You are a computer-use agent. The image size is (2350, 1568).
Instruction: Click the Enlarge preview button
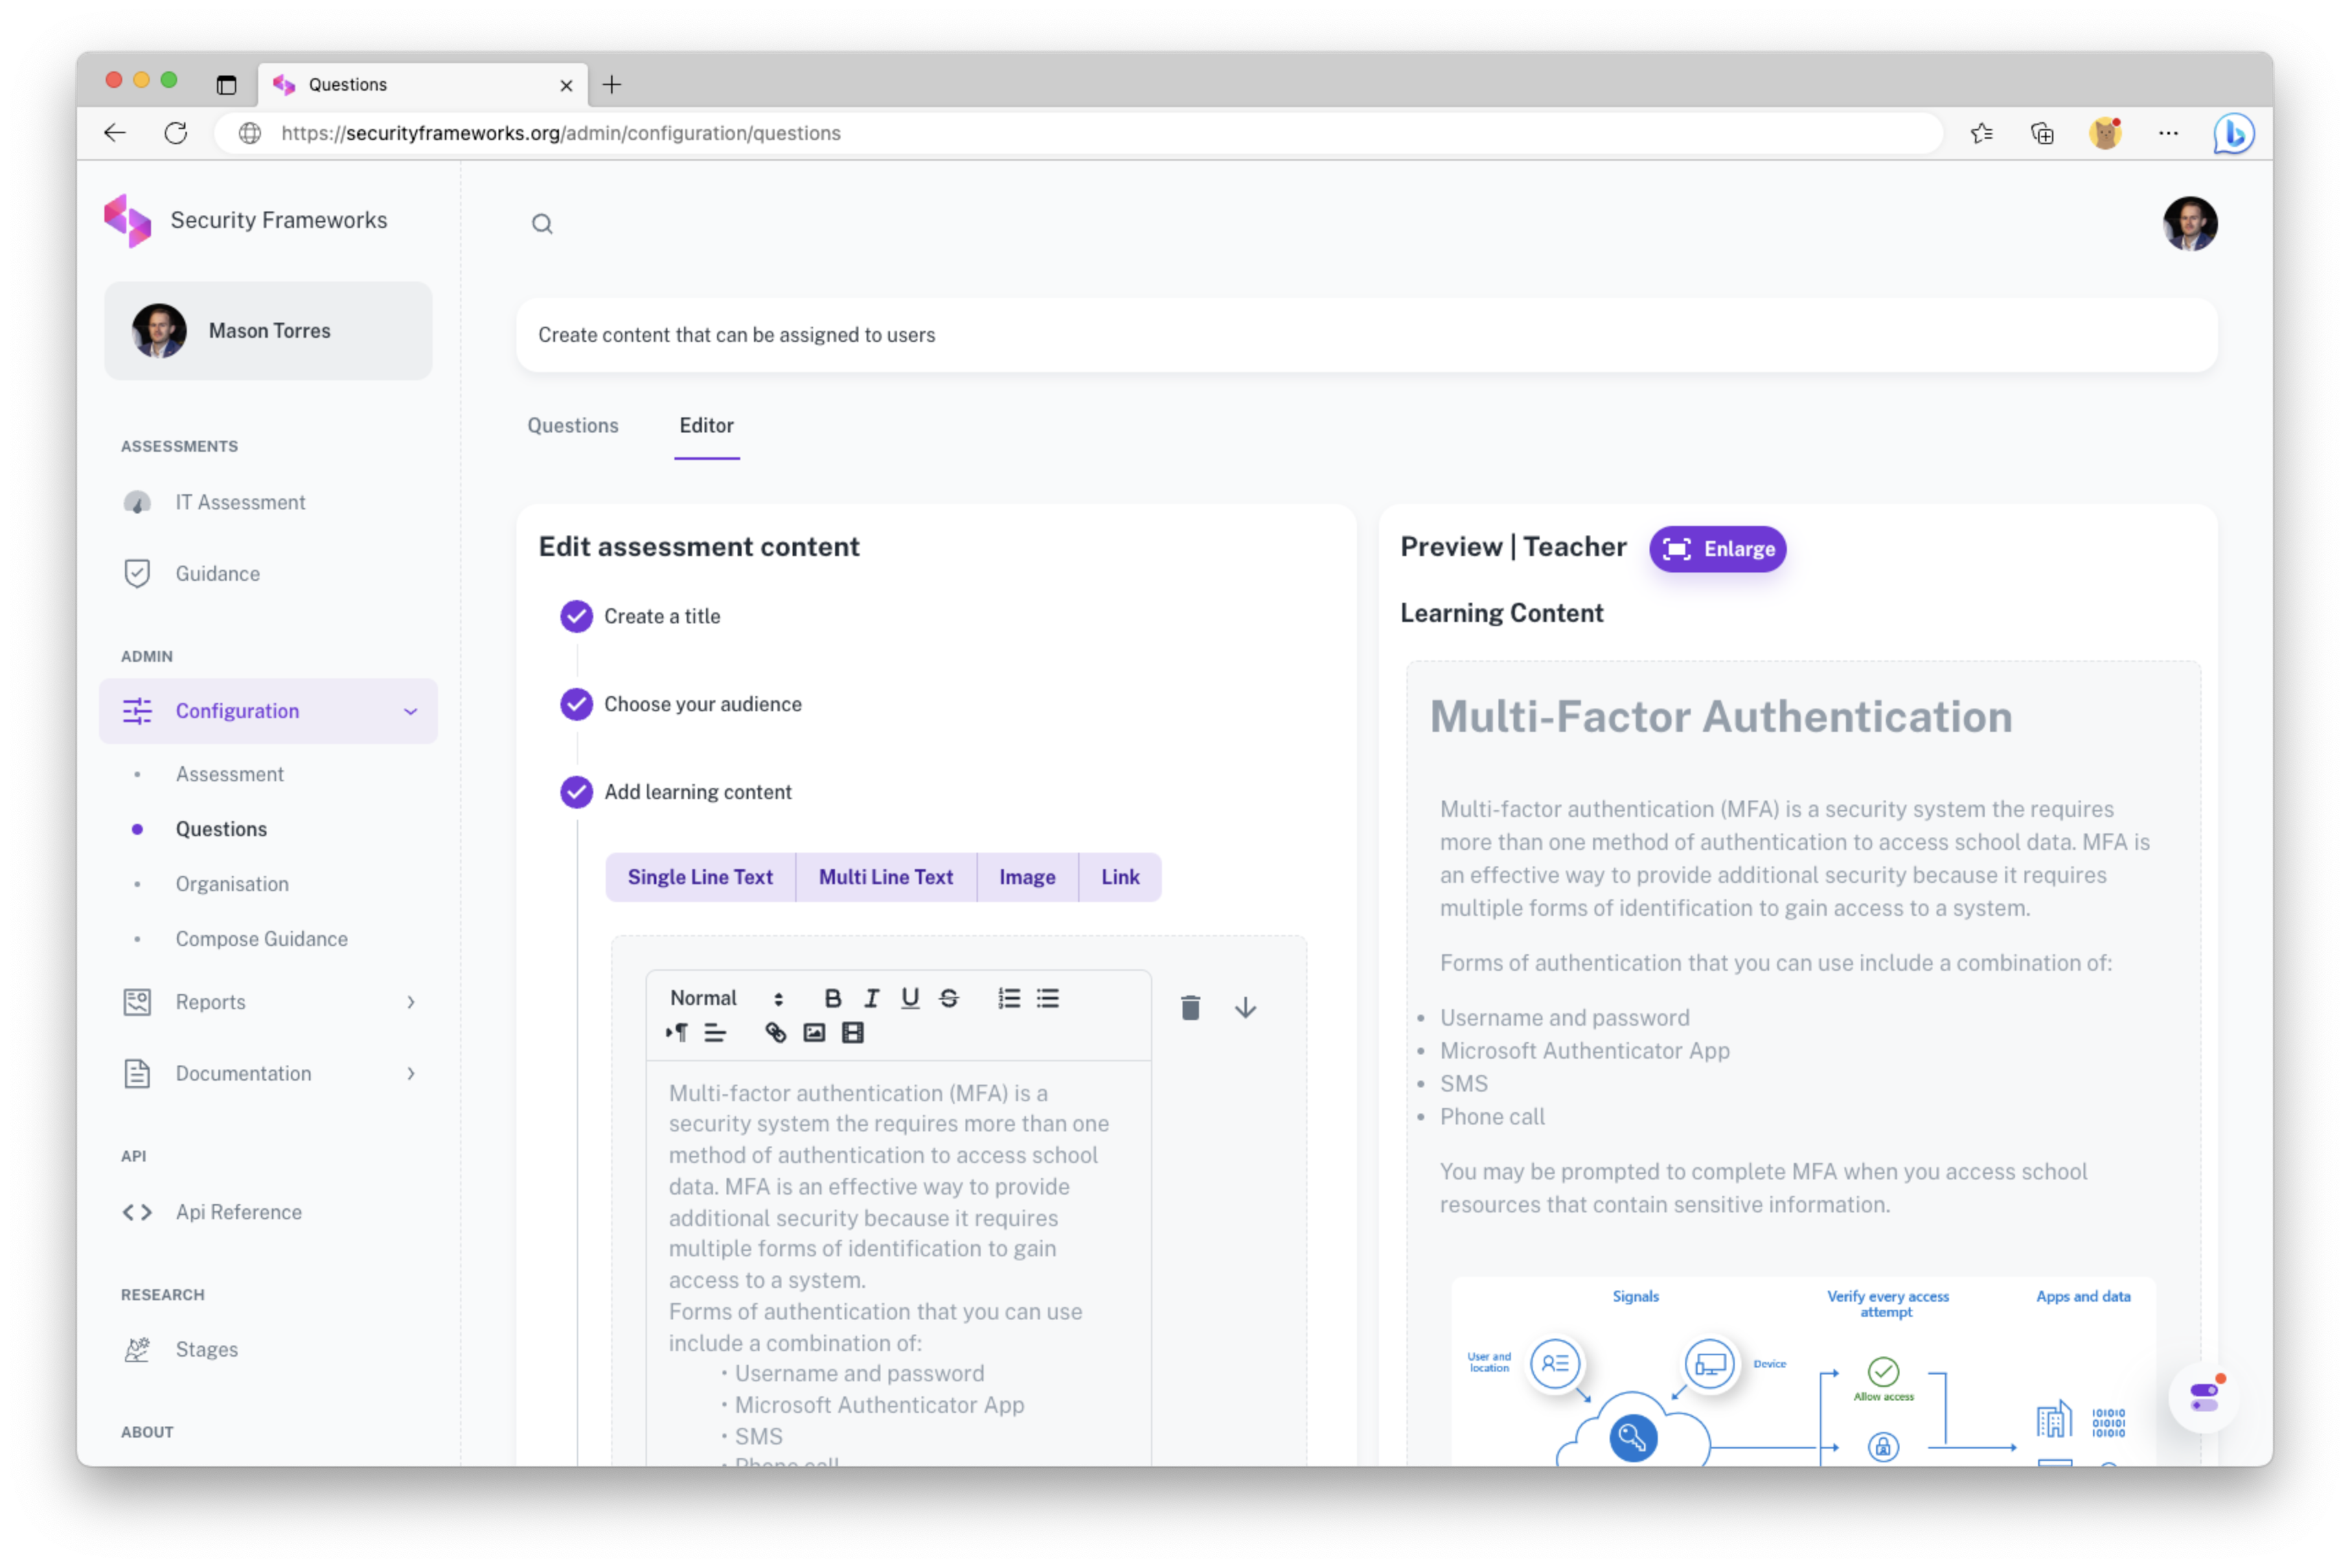coord(1717,549)
